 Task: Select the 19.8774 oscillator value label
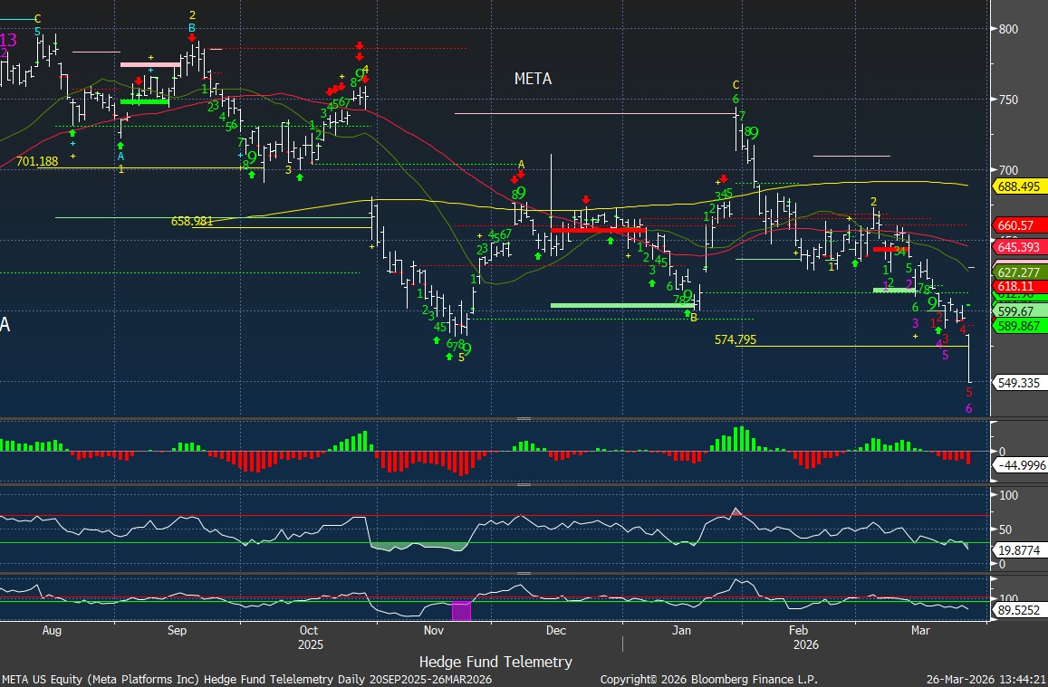(1020, 548)
